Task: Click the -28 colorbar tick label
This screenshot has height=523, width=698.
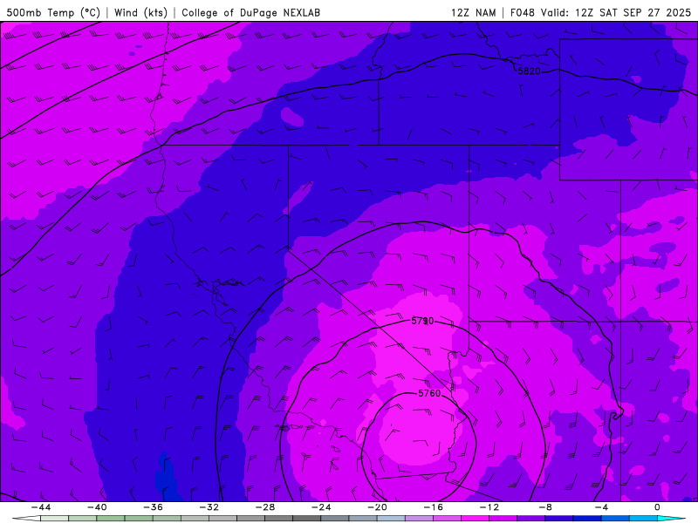Action: click(x=265, y=507)
